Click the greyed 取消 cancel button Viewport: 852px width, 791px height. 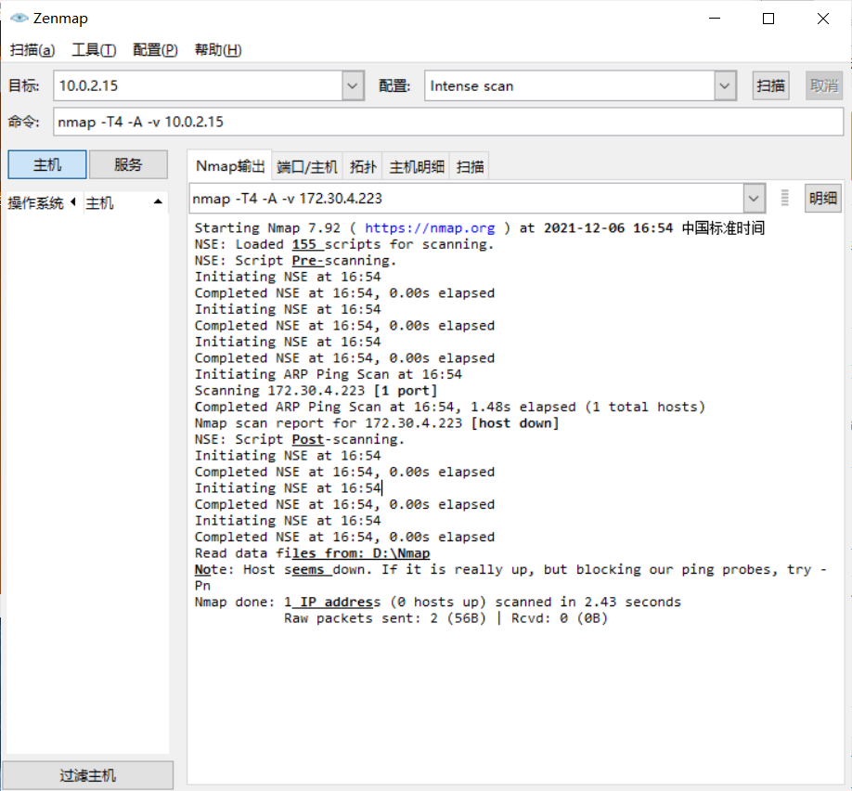(x=824, y=85)
